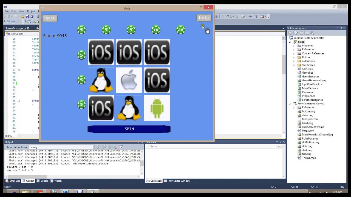Click Show All Files icon in Solution Explorer
The image size is (351, 197).
point(296,33)
